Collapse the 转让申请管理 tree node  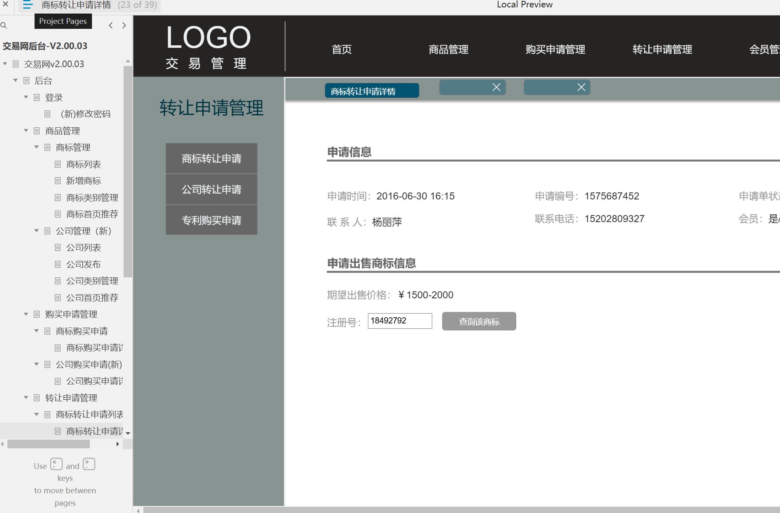coord(26,398)
